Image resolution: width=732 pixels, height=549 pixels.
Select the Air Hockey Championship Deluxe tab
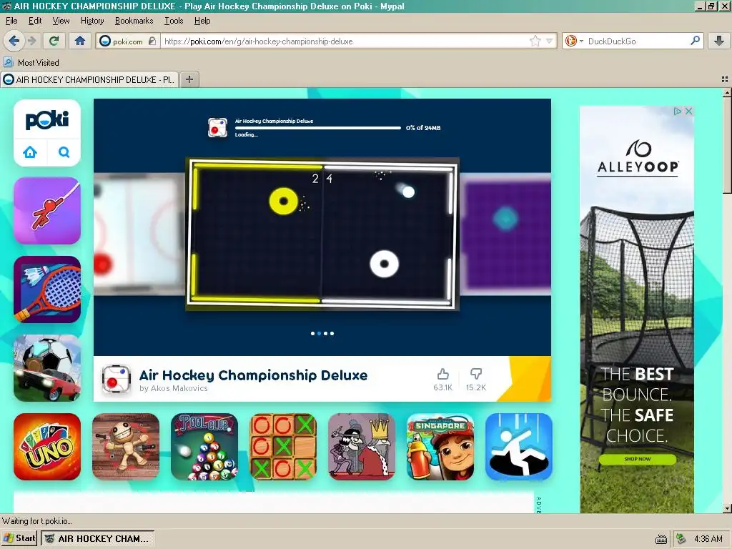pyautogui.click(x=89, y=79)
